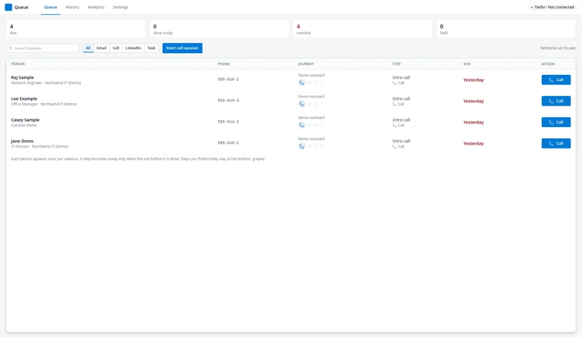This screenshot has height=337, width=582.
Task: Click the name Jane Demo
Action: [x=22, y=141]
